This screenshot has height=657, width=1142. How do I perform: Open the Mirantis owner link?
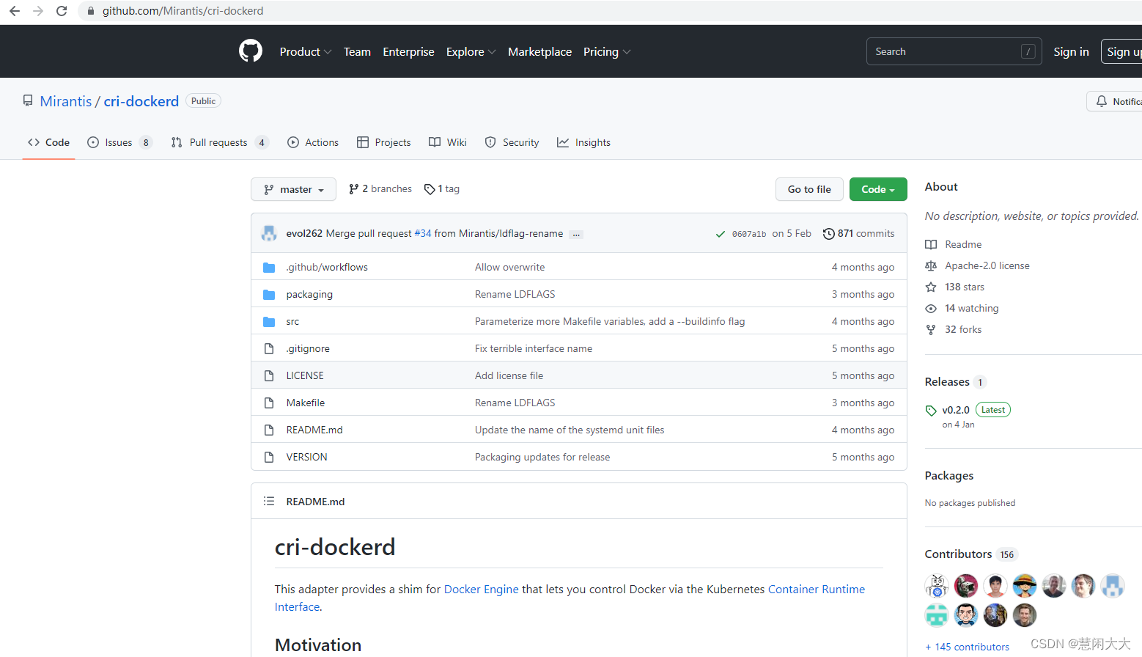(x=66, y=101)
